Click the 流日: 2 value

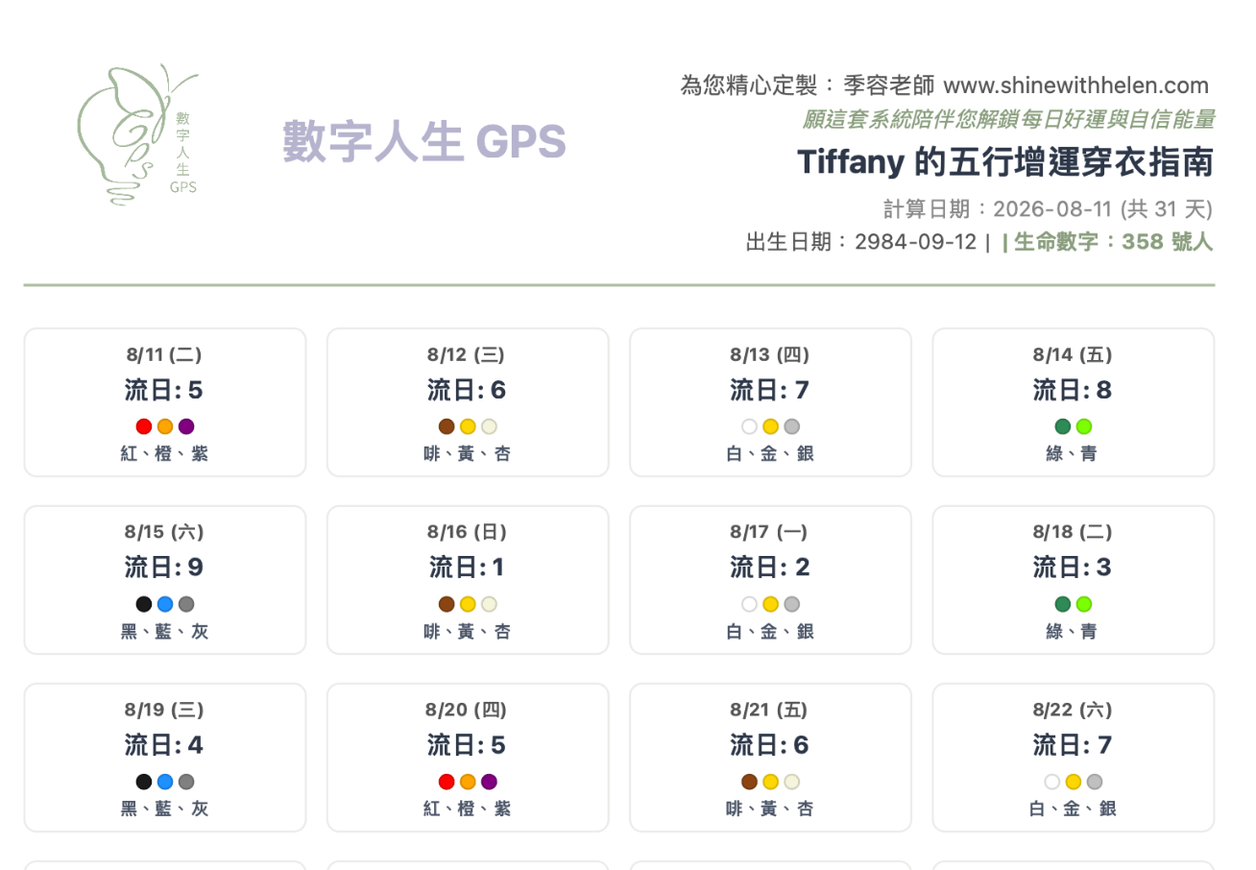[x=769, y=568]
